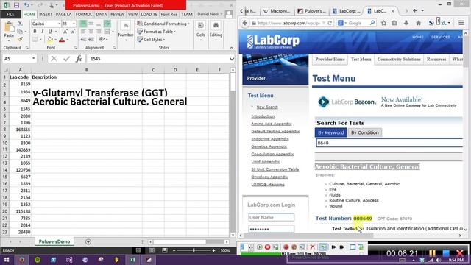Image resolution: width=471 pixels, height=265 pixels.
Task: Click the Format Painter brush icon
Action: click(20, 39)
